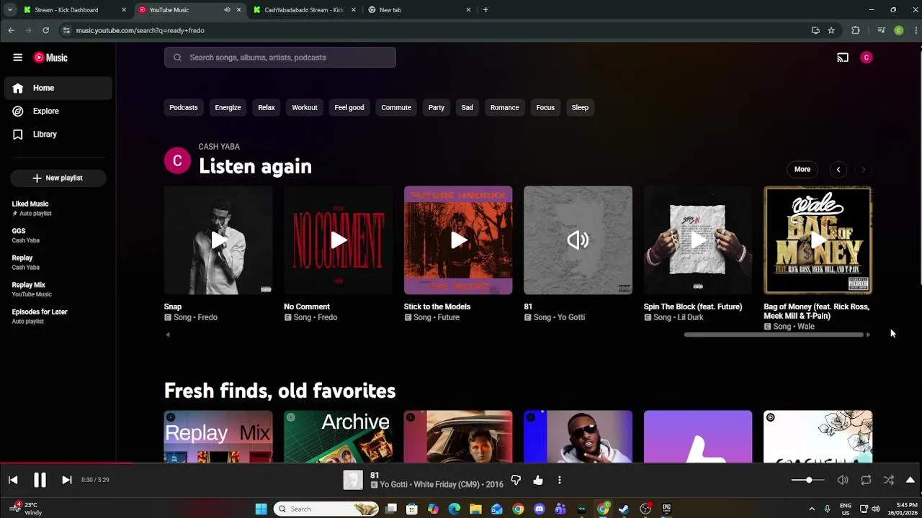
Task: Pause the current song
Action: pos(40,480)
